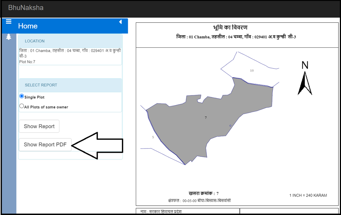Choose All Plots of same owner option
Screen dimensions: 341x215
pos(22,106)
